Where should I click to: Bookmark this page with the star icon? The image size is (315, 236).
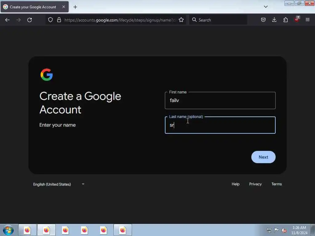181,20
